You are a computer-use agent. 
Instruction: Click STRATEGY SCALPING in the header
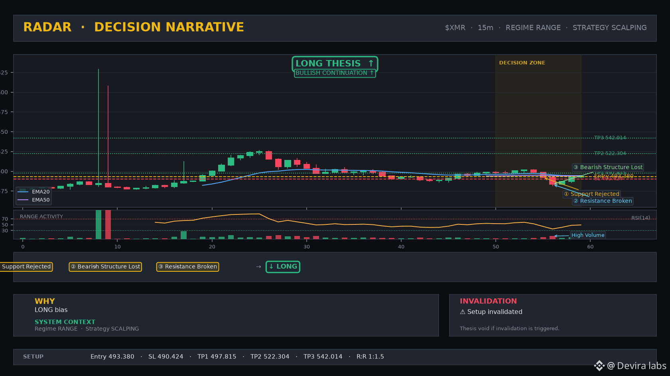[609, 27]
